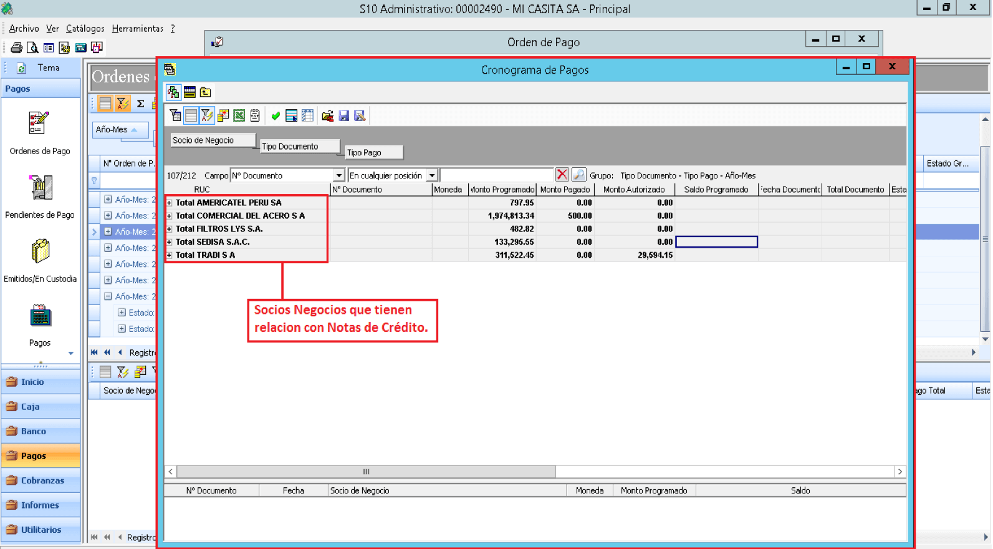The height and width of the screenshot is (549, 993).
Task: Expand Total AMERICATEL PERU SA row
Action: (169, 203)
